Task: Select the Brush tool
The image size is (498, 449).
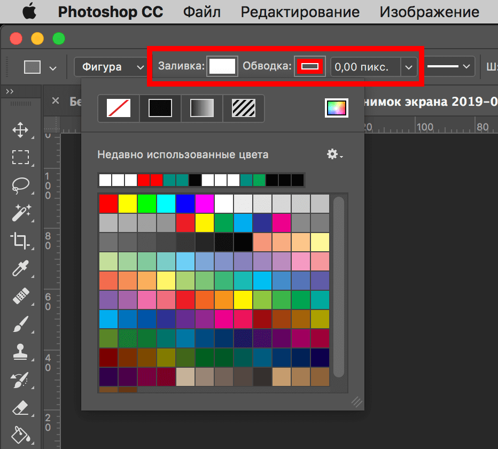Action: point(20,324)
